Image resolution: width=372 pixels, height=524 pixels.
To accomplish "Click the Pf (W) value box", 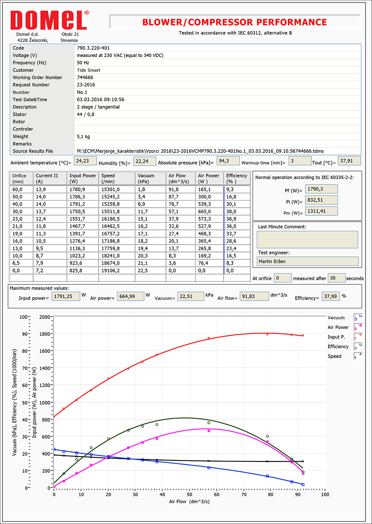I will coord(321,189).
